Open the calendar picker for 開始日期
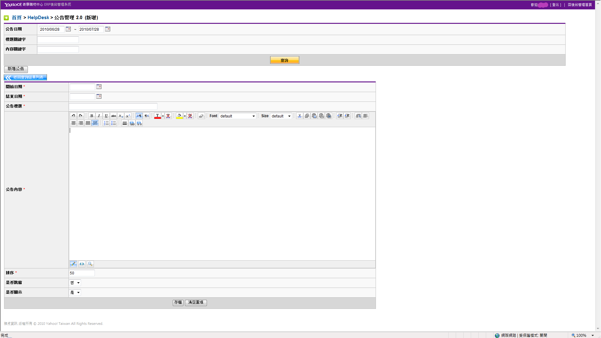601x338 pixels. [x=99, y=87]
